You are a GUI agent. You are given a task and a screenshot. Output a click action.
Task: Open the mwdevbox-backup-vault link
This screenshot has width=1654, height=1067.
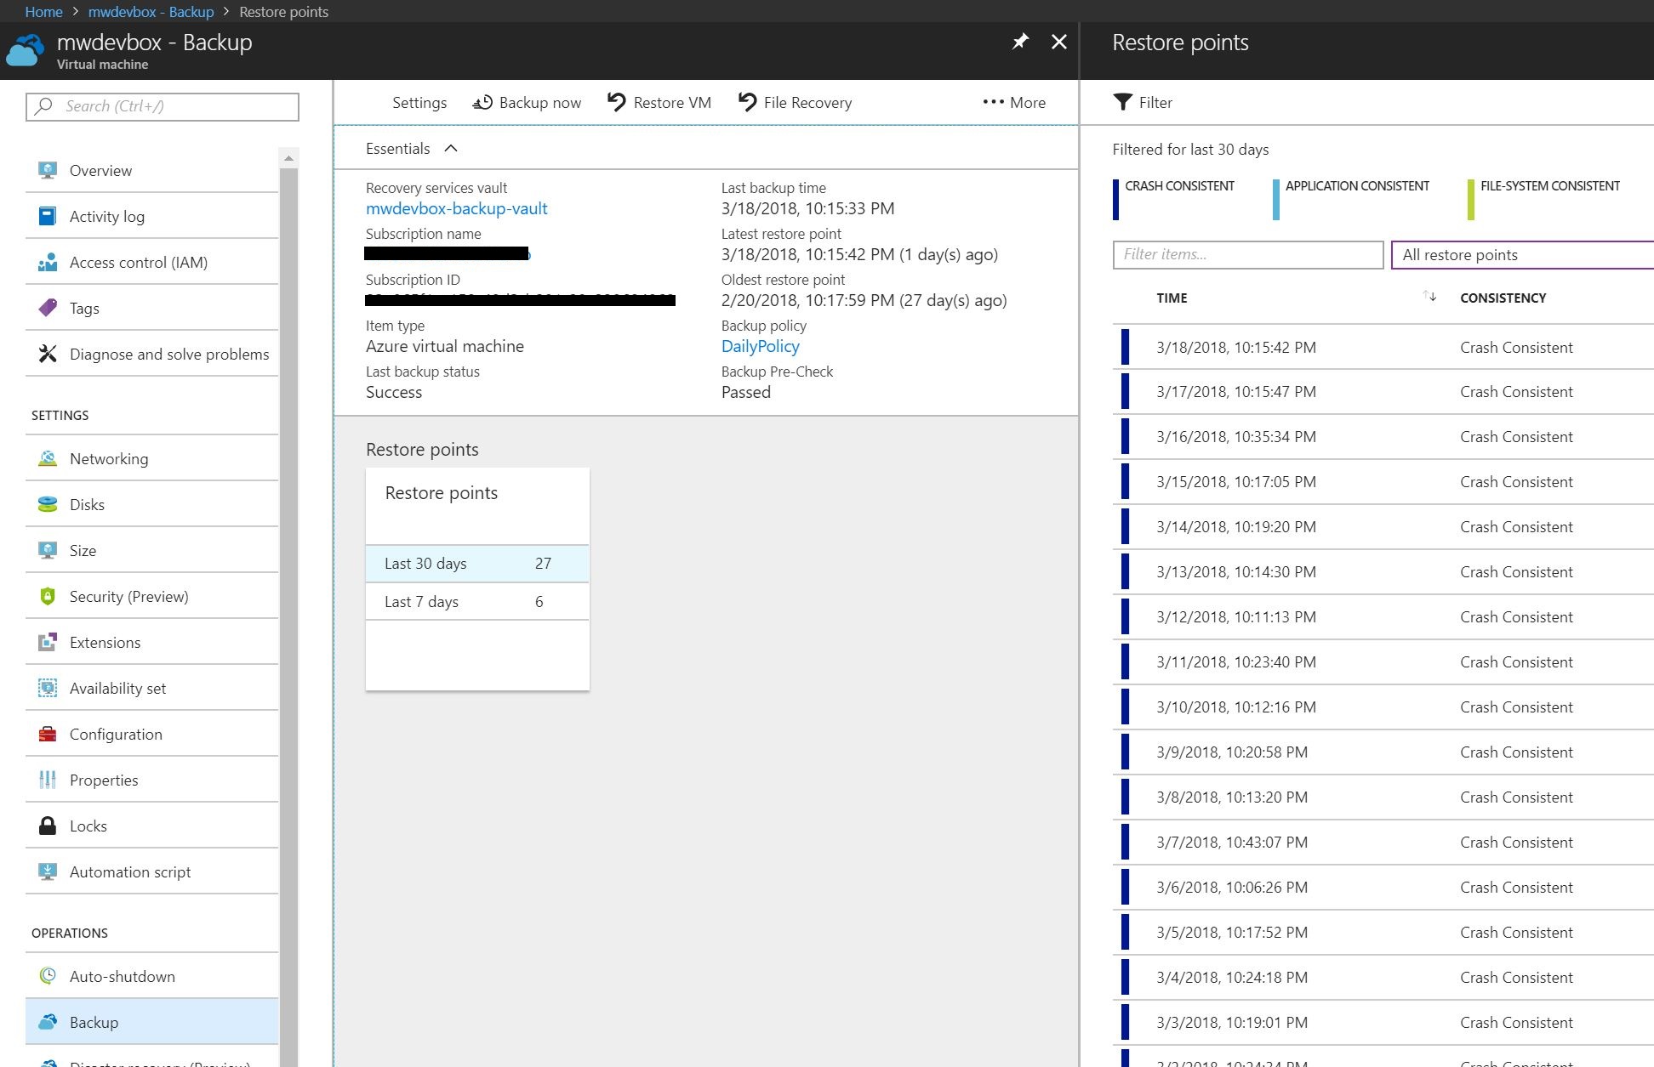[456, 208]
